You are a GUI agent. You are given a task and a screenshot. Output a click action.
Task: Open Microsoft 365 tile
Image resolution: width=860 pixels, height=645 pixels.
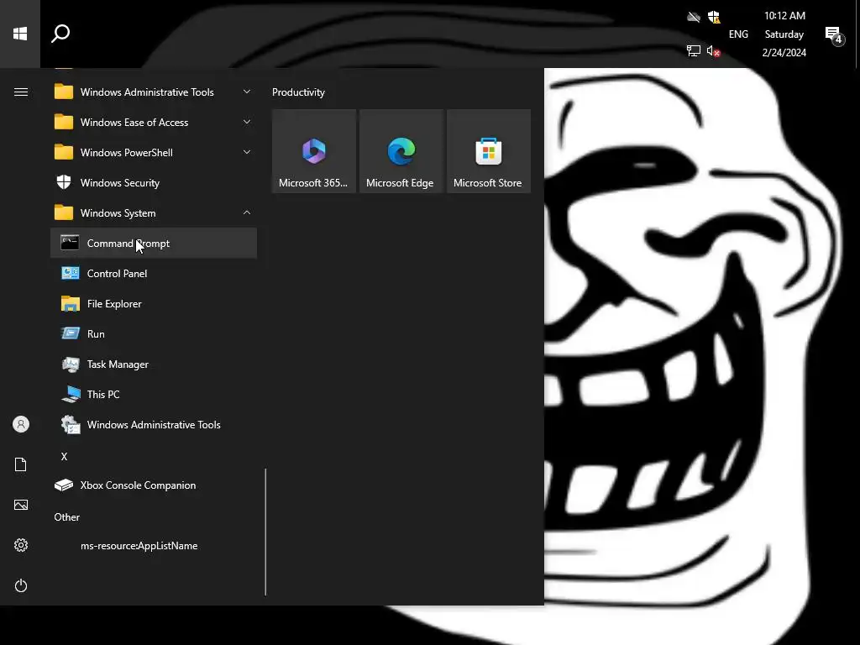tap(314, 151)
